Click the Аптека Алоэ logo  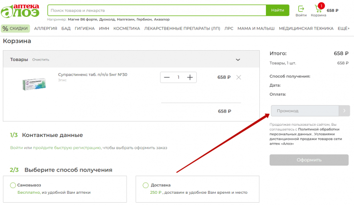pos(23,11)
